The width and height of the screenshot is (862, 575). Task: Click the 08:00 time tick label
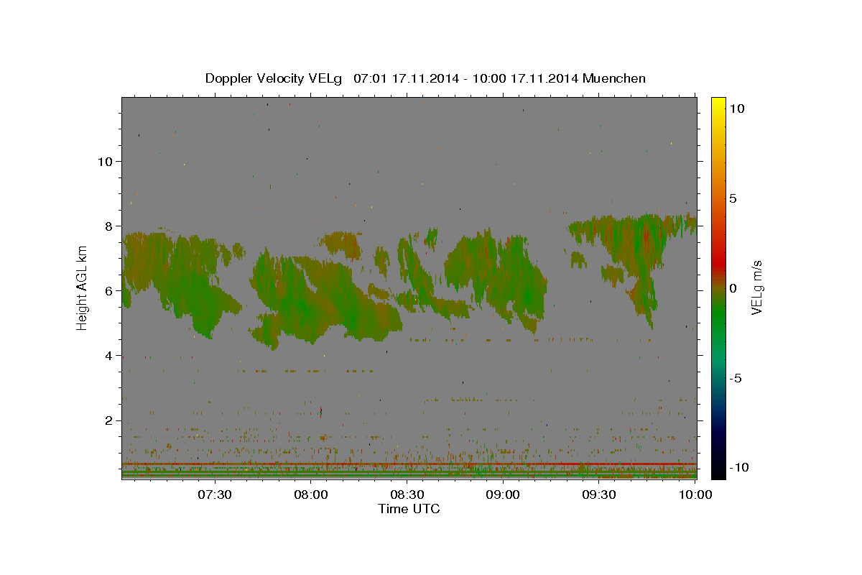click(311, 494)
